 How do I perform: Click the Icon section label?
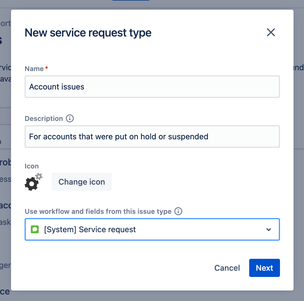(32, 166)
